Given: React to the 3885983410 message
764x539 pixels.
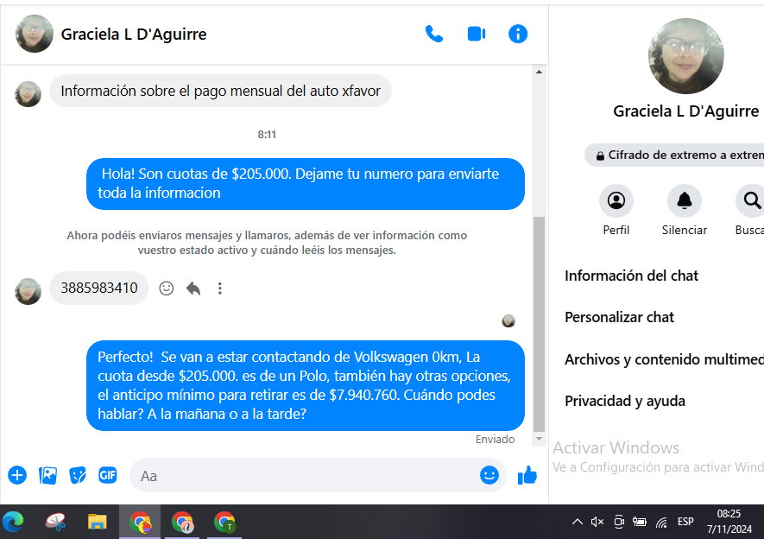Looking at the screenshot, I should [x=167, y=289].
